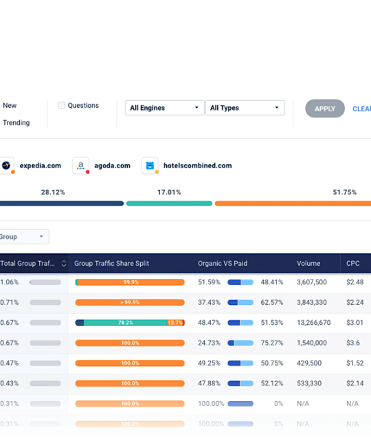Open the All Types dropdown
Viewport: 371px width, 445px height.
point(245,108)
